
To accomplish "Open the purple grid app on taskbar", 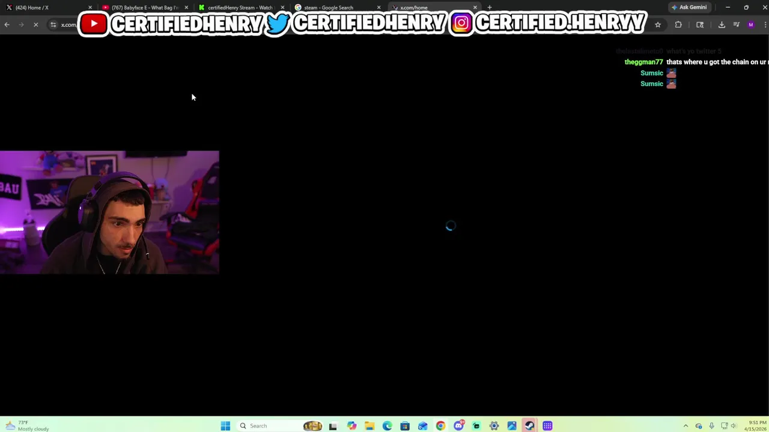I will click(547, 426).
